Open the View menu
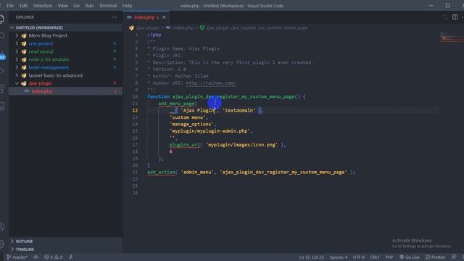The width and height of the screenshot is (464, 261). pos(63,6)
